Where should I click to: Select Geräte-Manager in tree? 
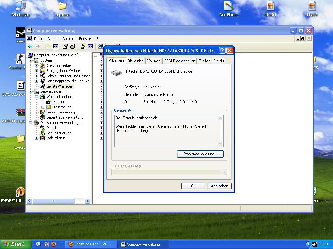[x=59, y=86]
